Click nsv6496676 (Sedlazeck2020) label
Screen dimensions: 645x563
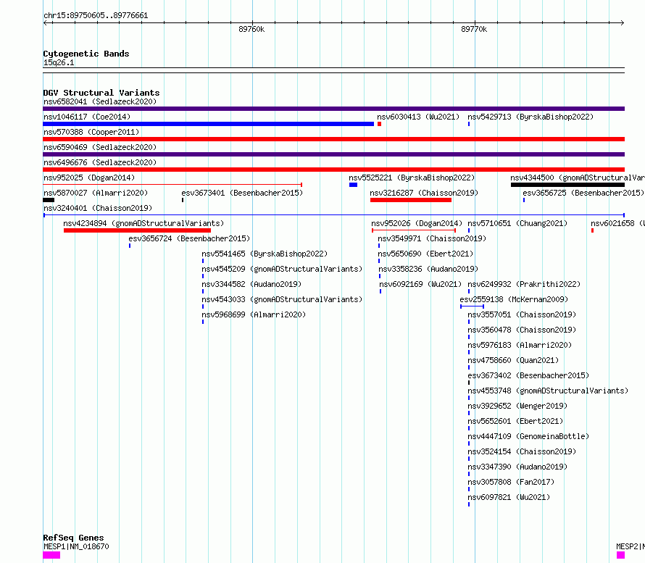[100, 162]
